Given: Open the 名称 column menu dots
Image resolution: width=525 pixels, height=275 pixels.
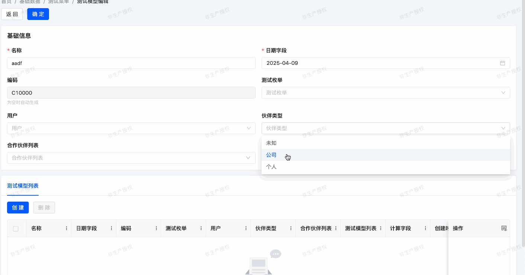Looking at the screenshot, I should click(67, 228).
